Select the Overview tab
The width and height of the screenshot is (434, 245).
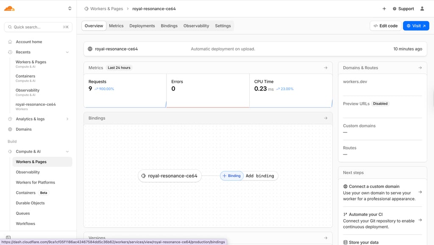[94, 26]
